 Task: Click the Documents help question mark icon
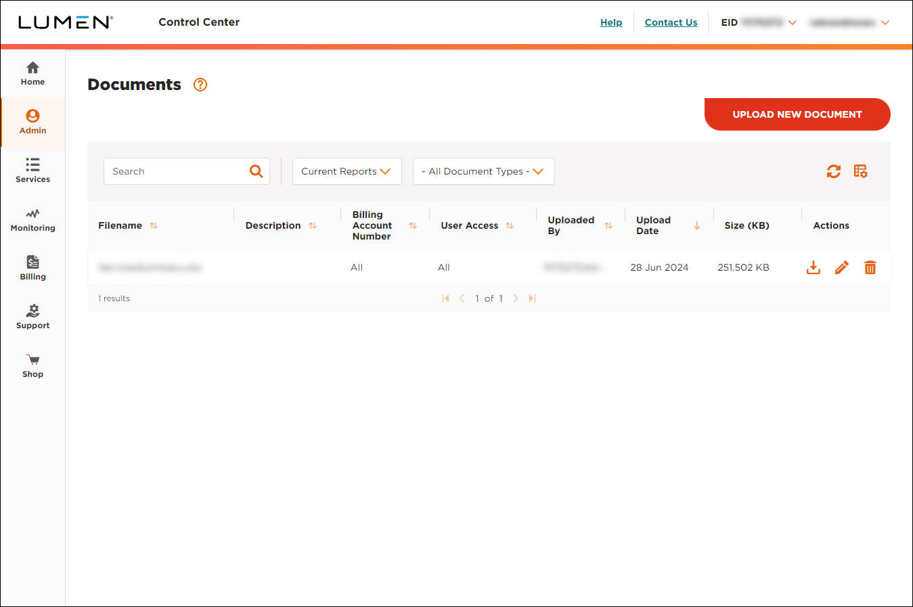(x=200, y=85)
